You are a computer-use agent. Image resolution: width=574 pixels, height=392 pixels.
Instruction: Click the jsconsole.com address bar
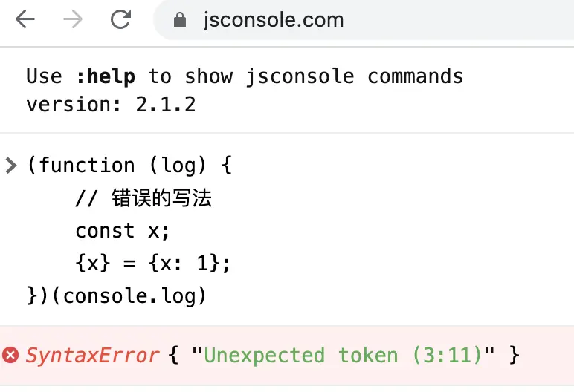tap(364, 20)
